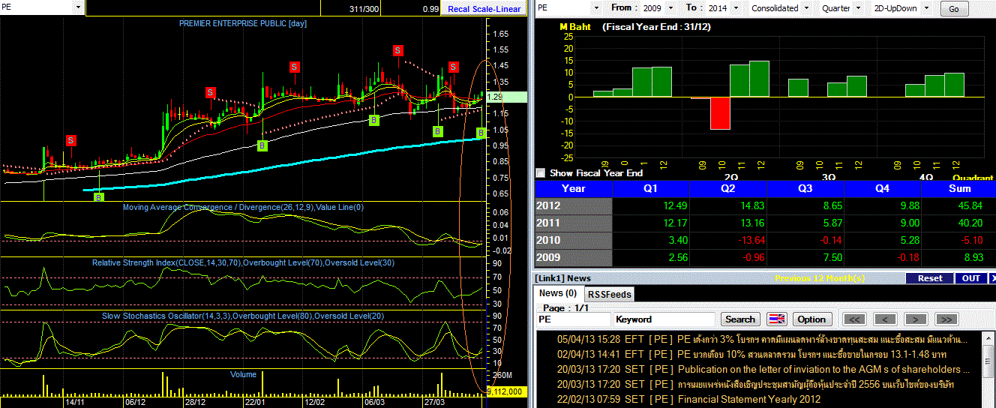Select the 2012 year row header
The image size is (996, 408).
(x=573, y=206)
